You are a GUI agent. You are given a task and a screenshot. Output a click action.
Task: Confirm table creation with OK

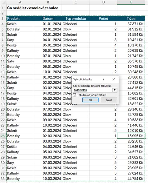(90, 100)
